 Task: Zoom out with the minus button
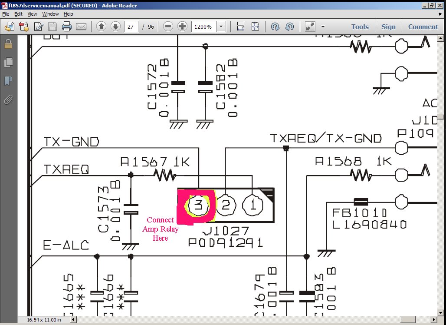pyautogui.click(x=168, y=27)
